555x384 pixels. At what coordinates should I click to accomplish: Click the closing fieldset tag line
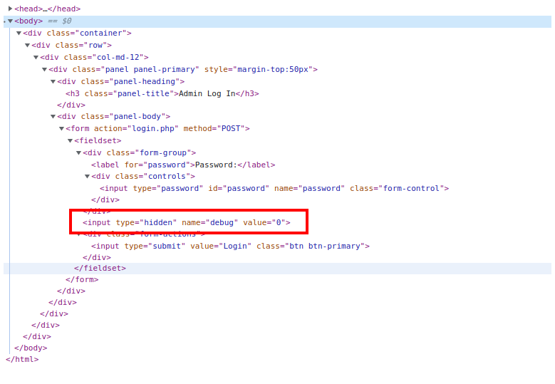pyautogui.click(x=100, y=269)
